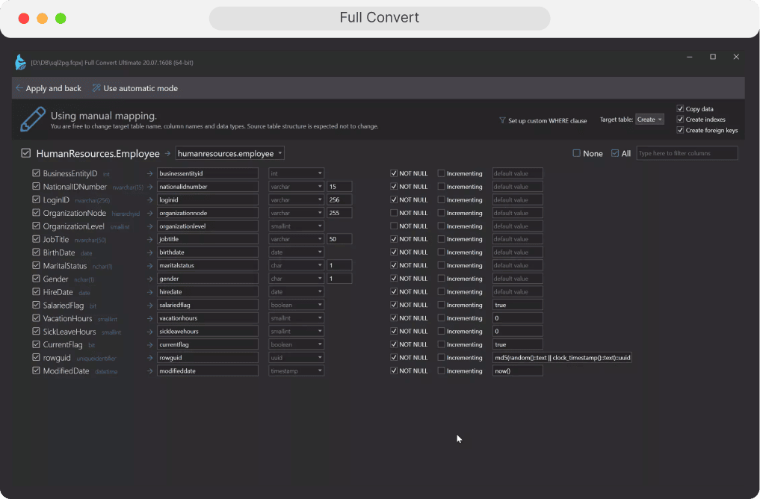Toggle the Create indexes checkbox
The image size is (760, 499).
point(680,120)
